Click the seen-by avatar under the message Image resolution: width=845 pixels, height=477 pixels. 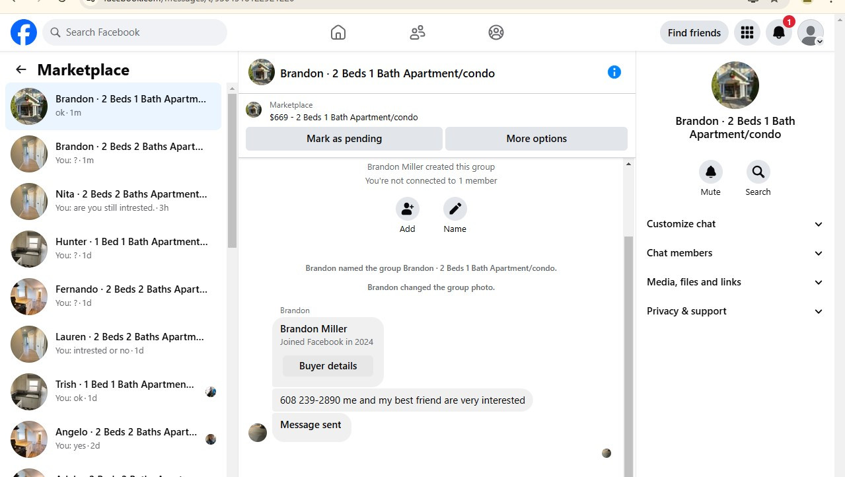[x=606, y=453]
